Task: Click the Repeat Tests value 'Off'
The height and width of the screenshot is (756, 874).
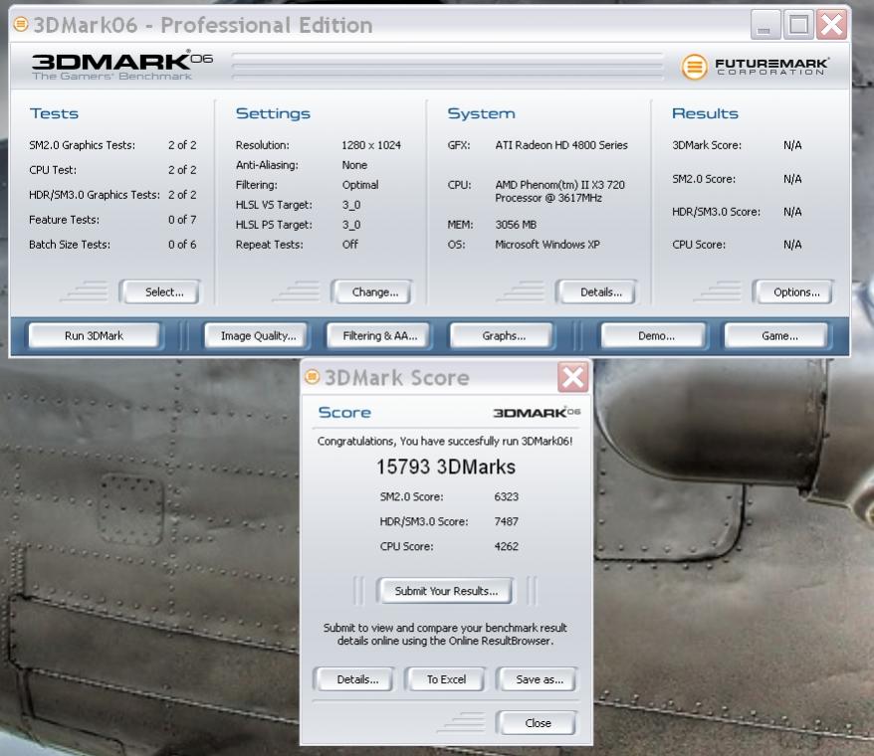Action: coord(350,245)
